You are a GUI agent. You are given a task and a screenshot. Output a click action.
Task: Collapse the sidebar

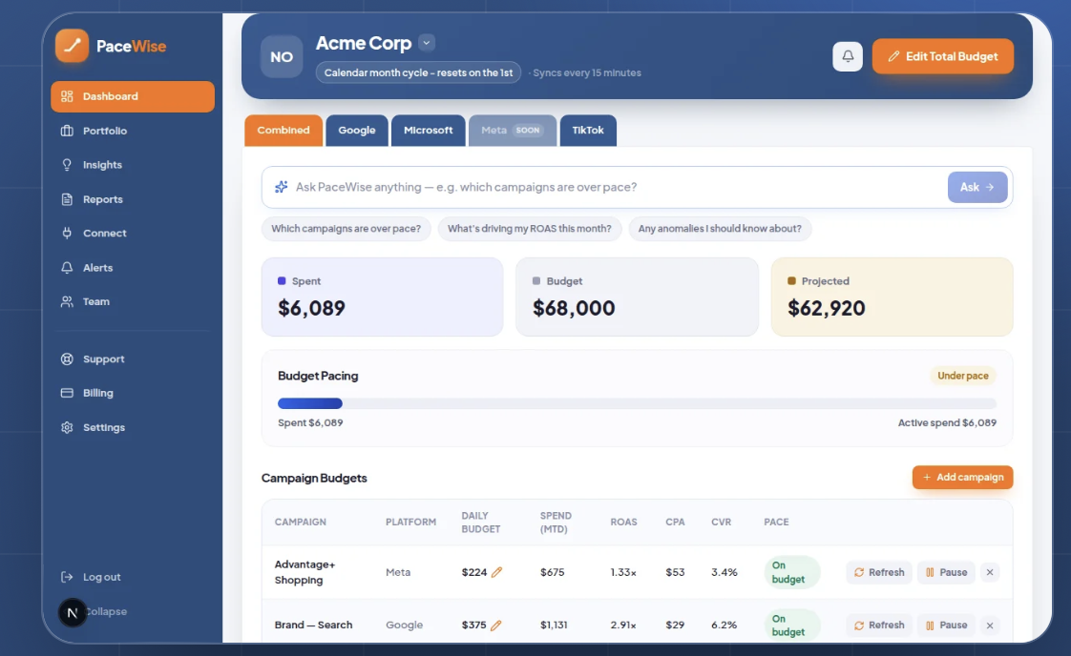tap(107, 611)
